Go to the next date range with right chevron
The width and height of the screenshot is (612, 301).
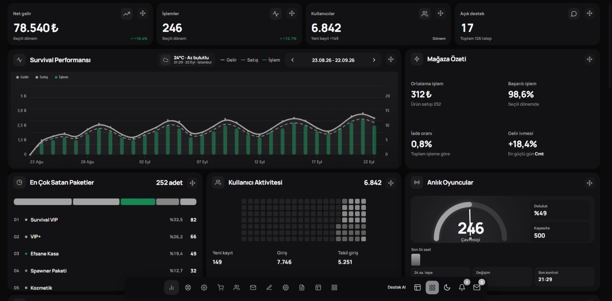(x=374, y=60)
